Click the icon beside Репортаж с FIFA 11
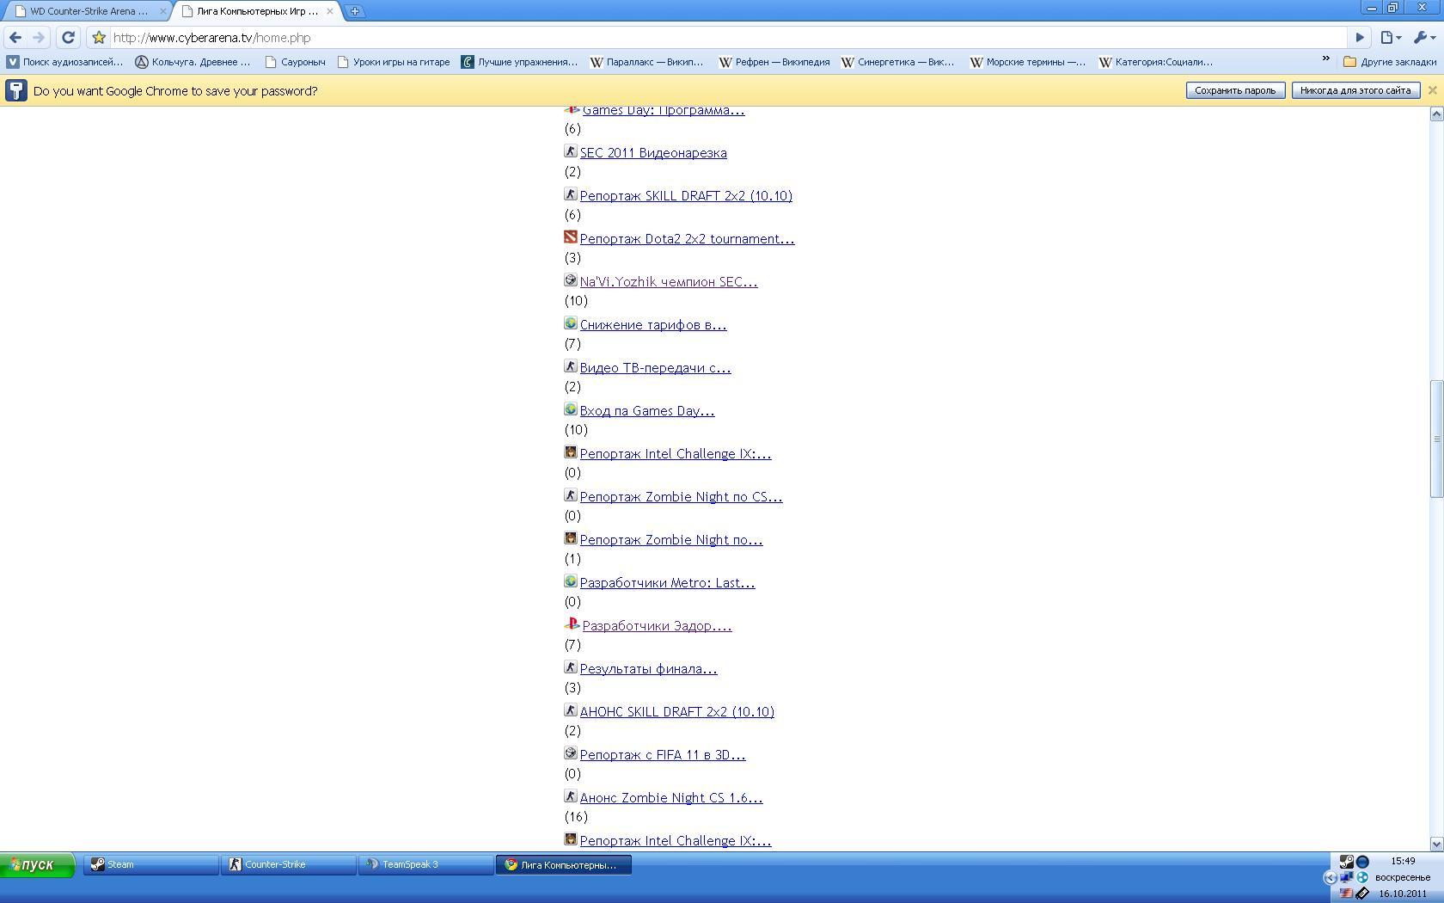1444x903 pixels. 571,752
